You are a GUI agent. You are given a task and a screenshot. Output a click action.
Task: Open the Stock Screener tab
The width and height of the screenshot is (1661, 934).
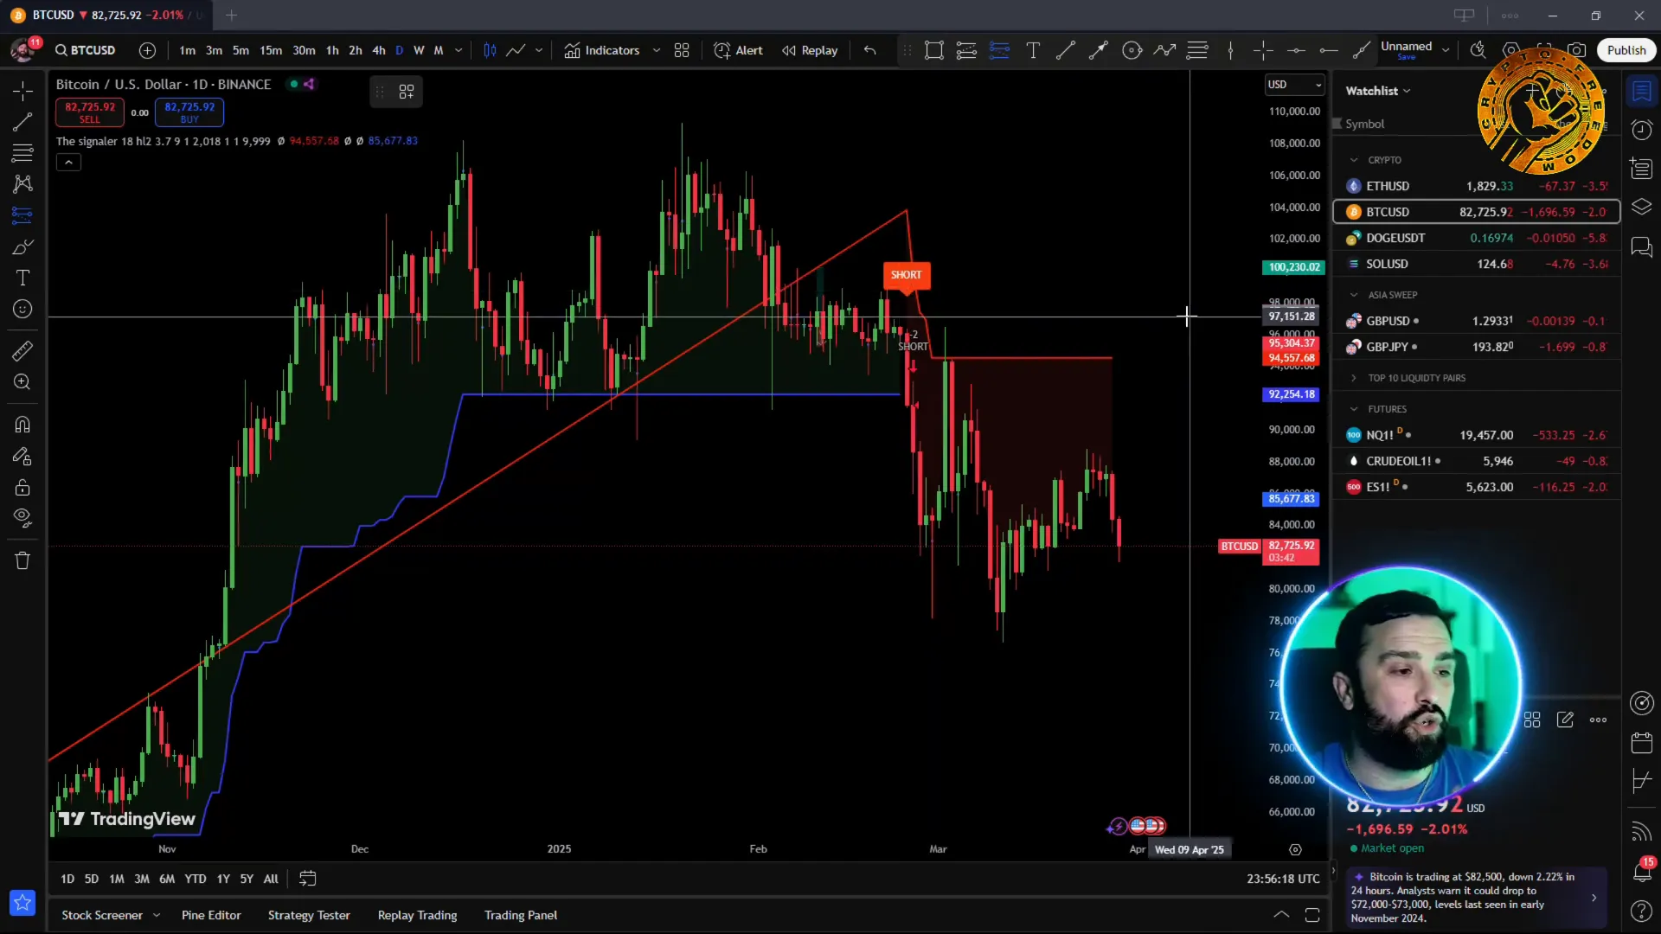point(102,915)
